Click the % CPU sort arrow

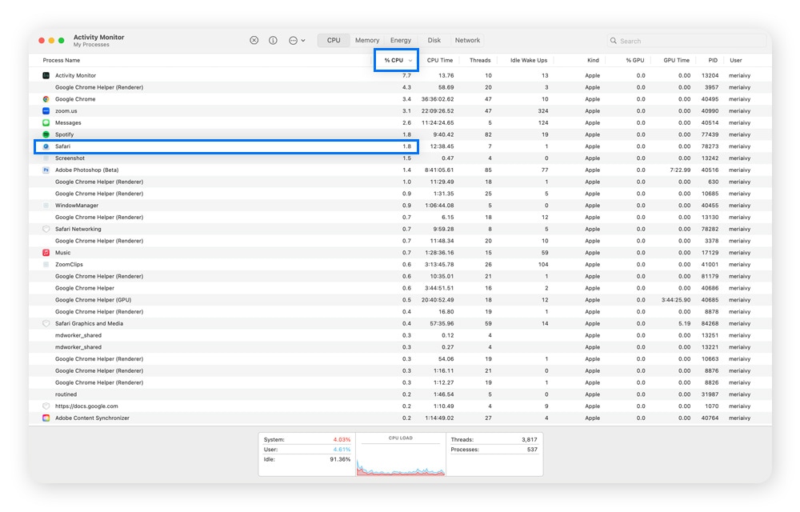(408, 59)
